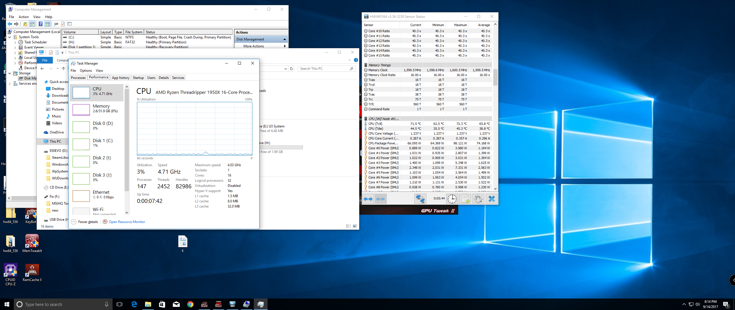This screenshot has height=310, width=735.
Task: Click Show/Hide Console Tree toolbar icon
Action: click(x=32, y=24)
